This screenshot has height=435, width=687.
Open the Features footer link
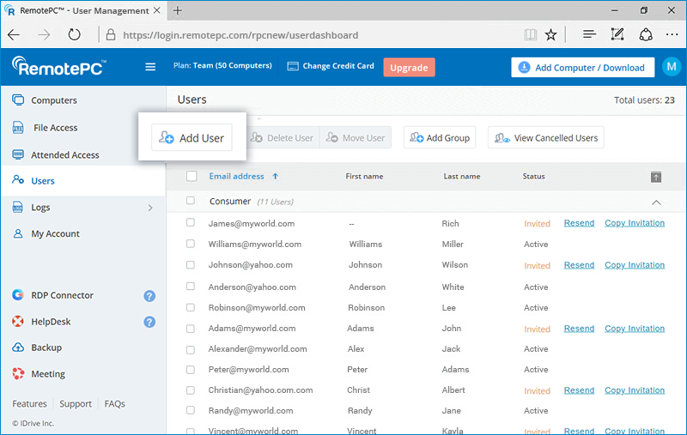[x=29, y=403]
